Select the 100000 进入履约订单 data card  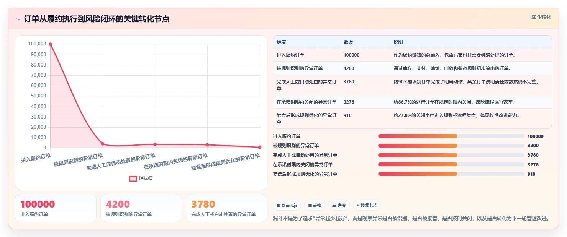56,208
